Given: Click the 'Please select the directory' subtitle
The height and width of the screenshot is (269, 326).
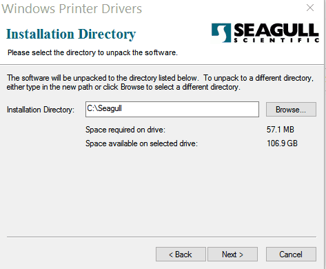Looking at the screenshot, I should coord(92,52).
